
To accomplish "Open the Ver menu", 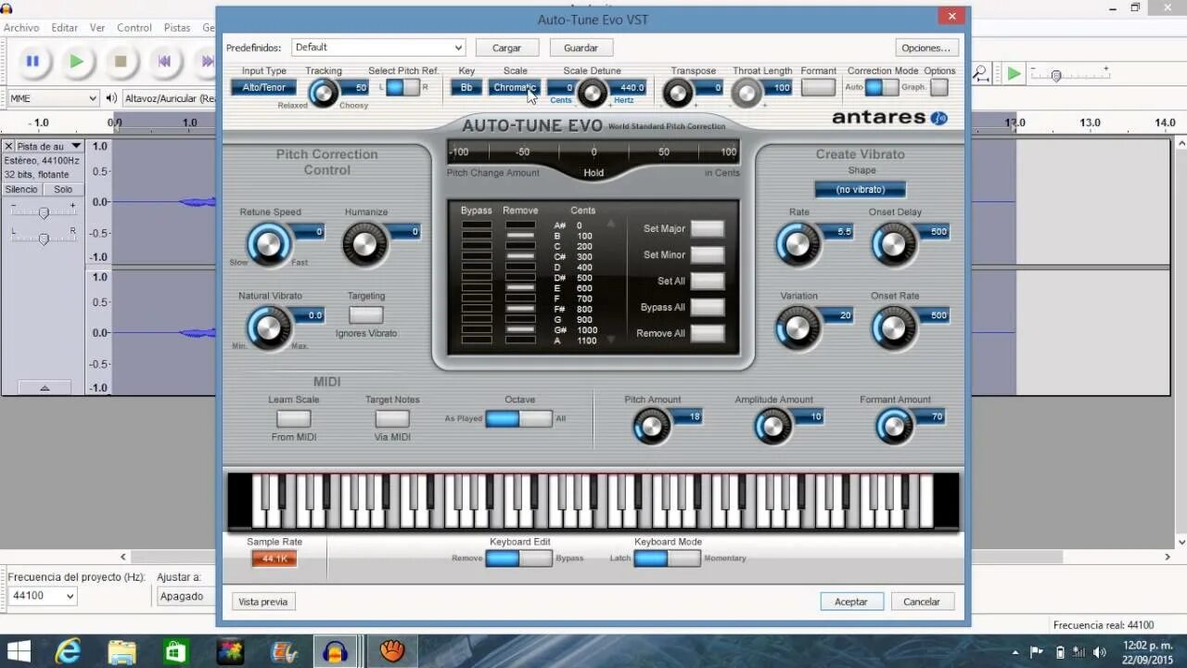I will click(97, 28).
